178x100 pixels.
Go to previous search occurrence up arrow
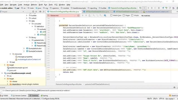pyautogui.click(x=83, y=16)
